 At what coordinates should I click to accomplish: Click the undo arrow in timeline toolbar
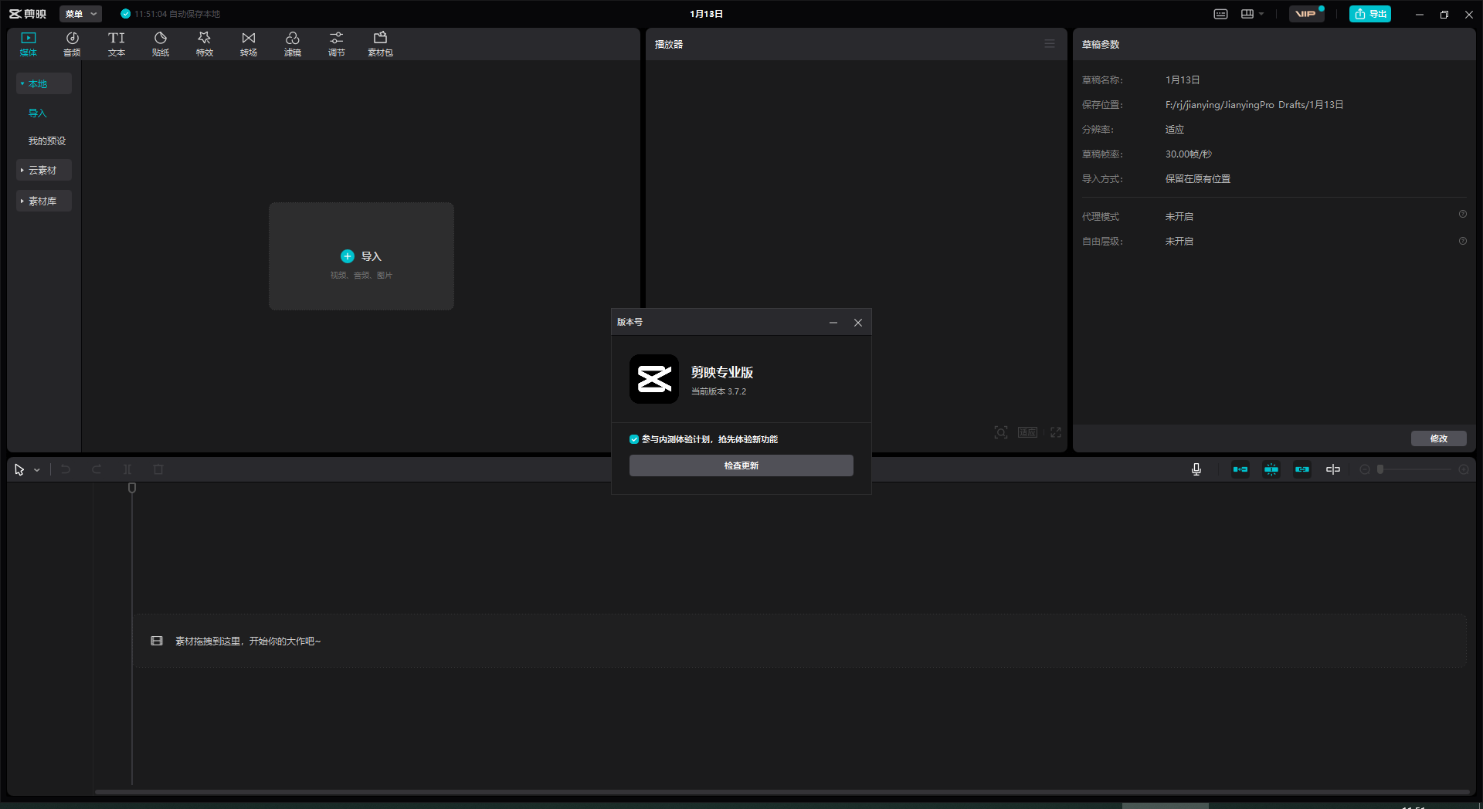click(x=66, y=469)
